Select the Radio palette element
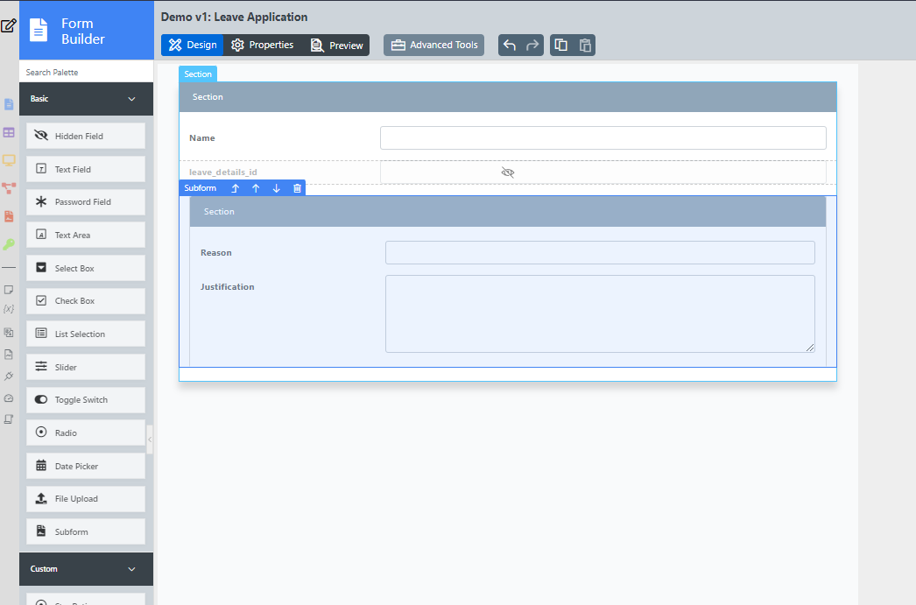Image resolution: width=916 pixels, height=605 pixels. pos(86,433)
